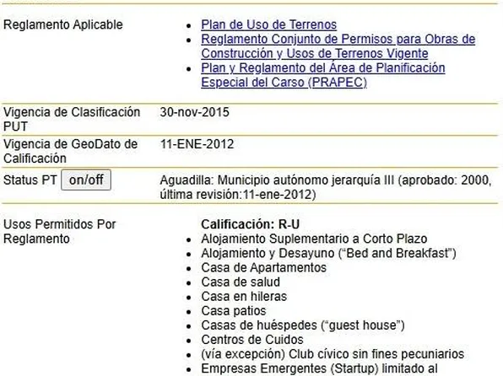Image resolution: width=503 pixels, height=376 pixels.
Task: Click Casas de huéspedes guest house item
Action: pos(303,325)
